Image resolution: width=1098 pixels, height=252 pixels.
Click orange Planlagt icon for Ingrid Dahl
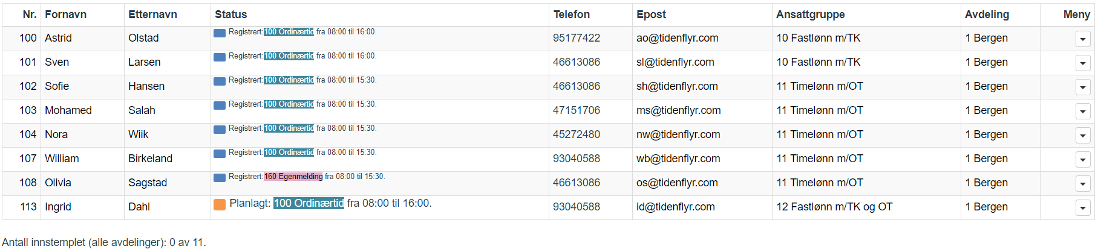(x=220, y=204)
